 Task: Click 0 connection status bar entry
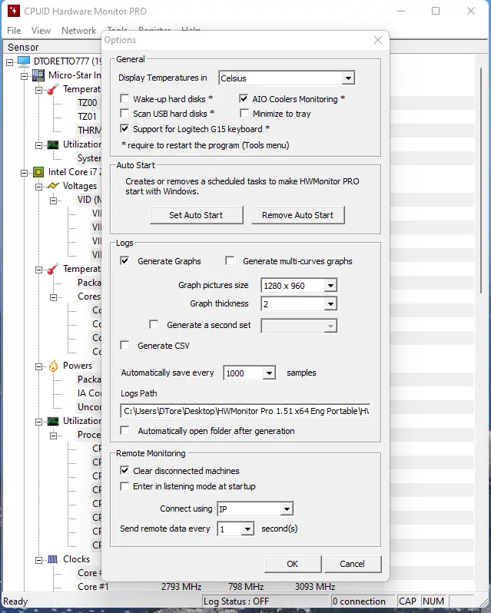359,601
